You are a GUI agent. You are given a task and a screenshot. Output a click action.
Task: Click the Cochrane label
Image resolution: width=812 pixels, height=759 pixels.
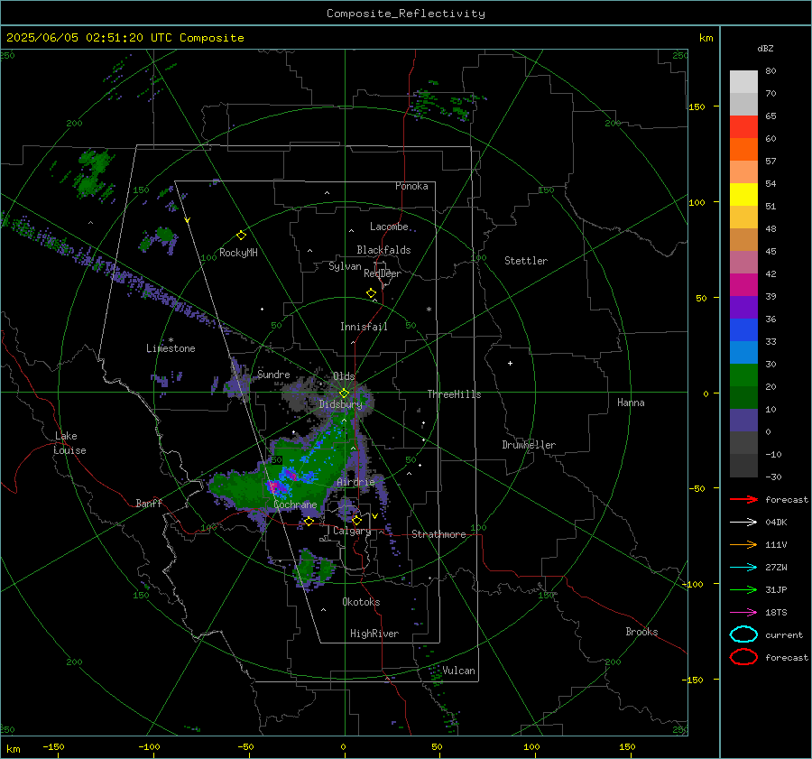click(x=295, y=504)
